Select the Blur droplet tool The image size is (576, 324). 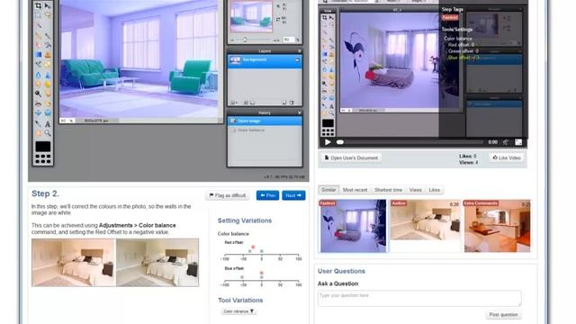click(38, 75)
